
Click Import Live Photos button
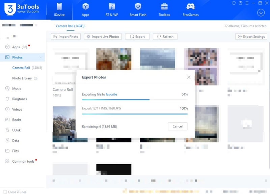103,37
